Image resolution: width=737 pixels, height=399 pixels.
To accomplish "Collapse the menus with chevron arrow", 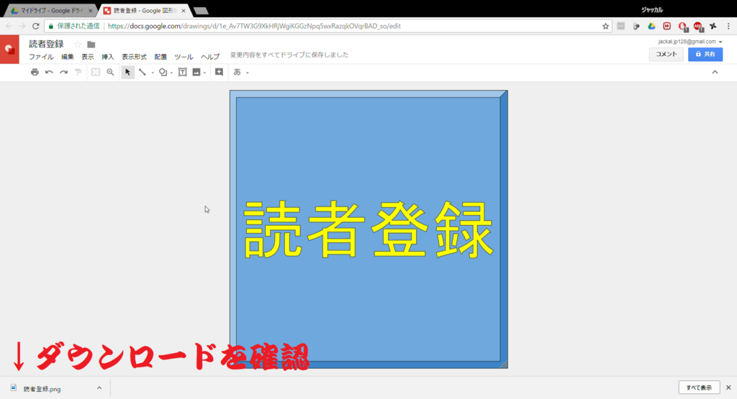I will point(715,73).
